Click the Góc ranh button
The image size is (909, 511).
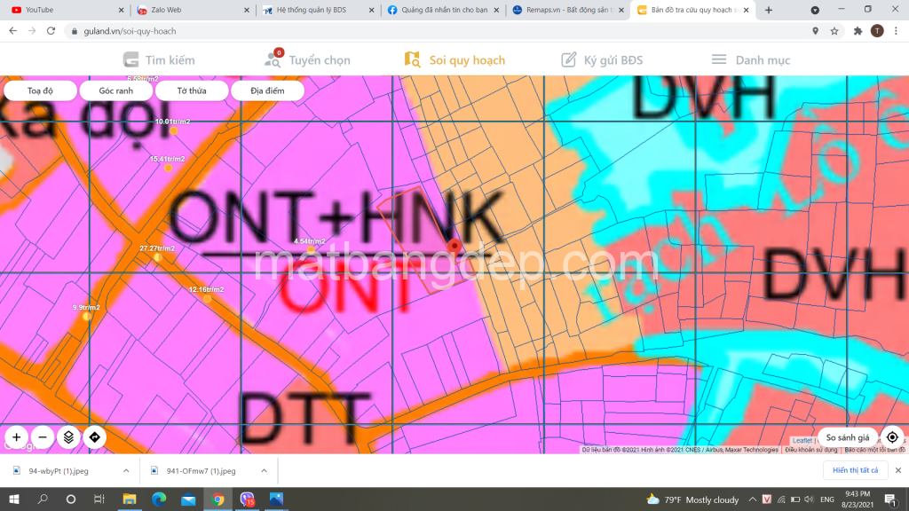(116, 90)
